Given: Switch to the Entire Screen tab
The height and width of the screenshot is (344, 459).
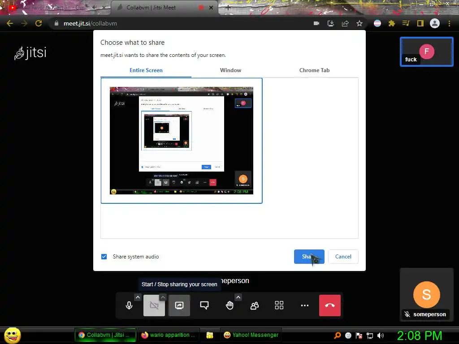Looking at the screenshot, I should [146, 70].
